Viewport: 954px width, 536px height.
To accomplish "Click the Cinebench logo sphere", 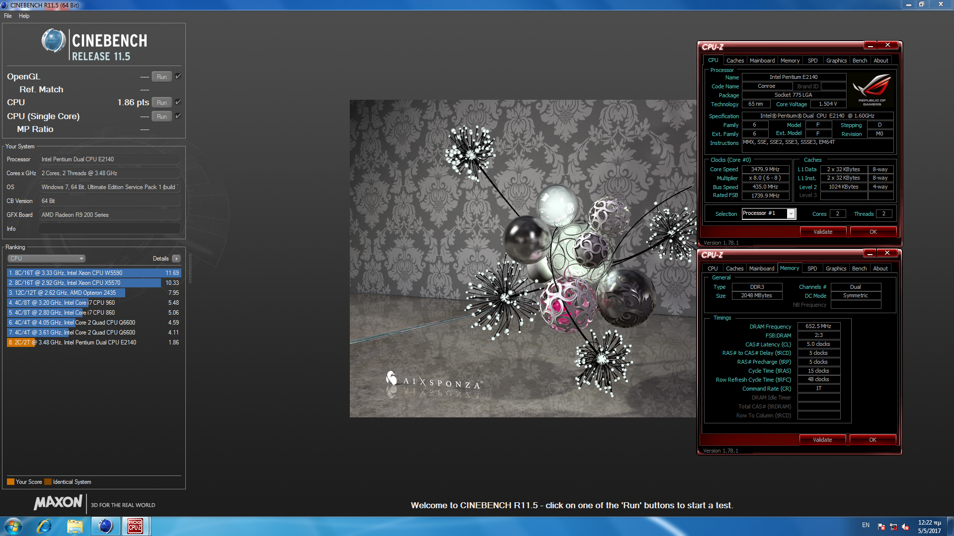I will click(54, 41).
